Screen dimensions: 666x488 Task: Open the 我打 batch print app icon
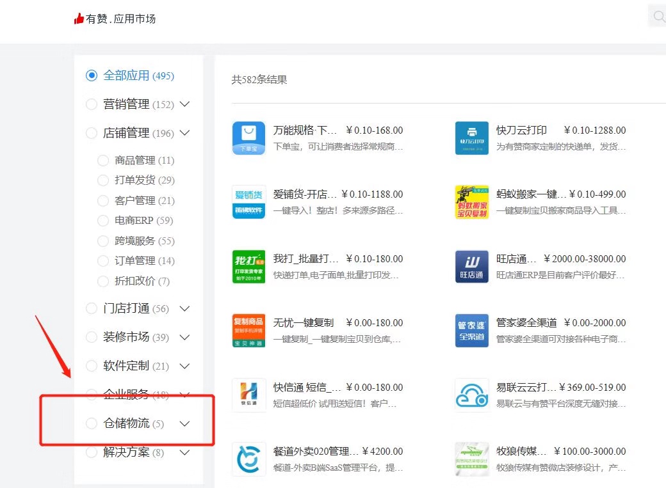[249, 267]
